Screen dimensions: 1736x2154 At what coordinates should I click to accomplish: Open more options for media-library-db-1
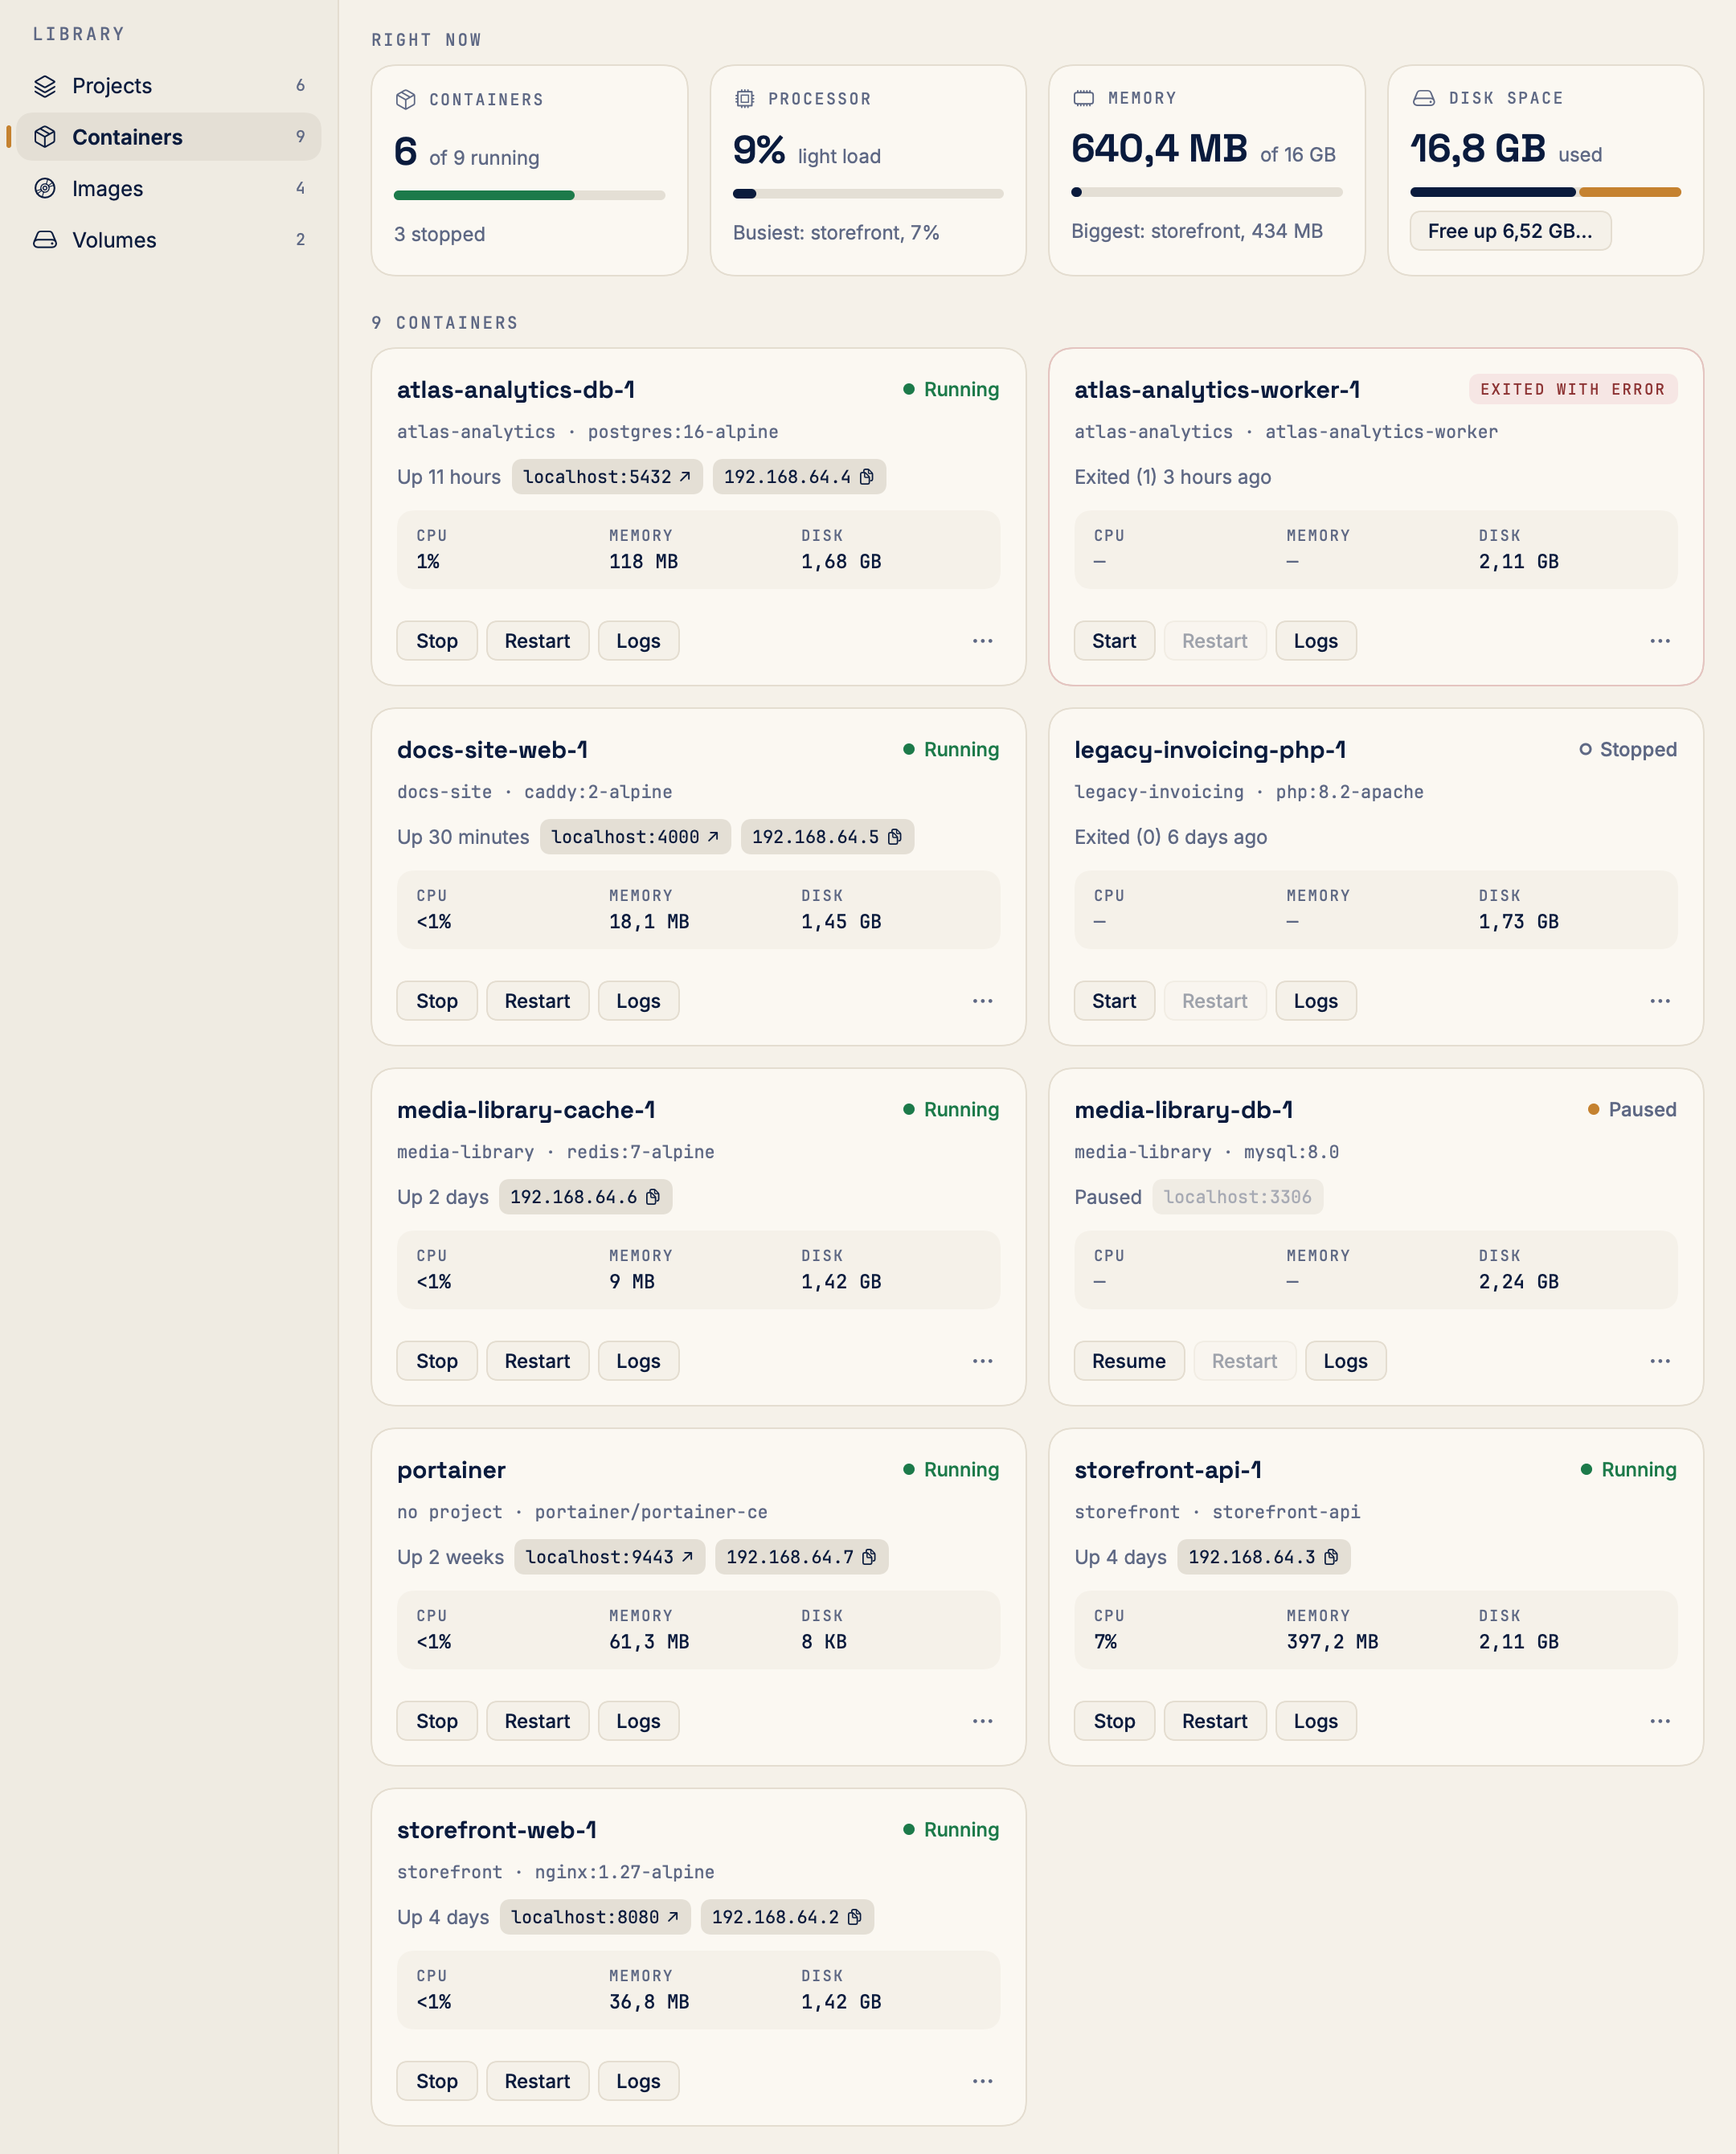1660,1361
